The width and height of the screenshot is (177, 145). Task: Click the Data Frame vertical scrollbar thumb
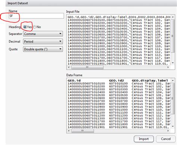[x=173, y=98]
